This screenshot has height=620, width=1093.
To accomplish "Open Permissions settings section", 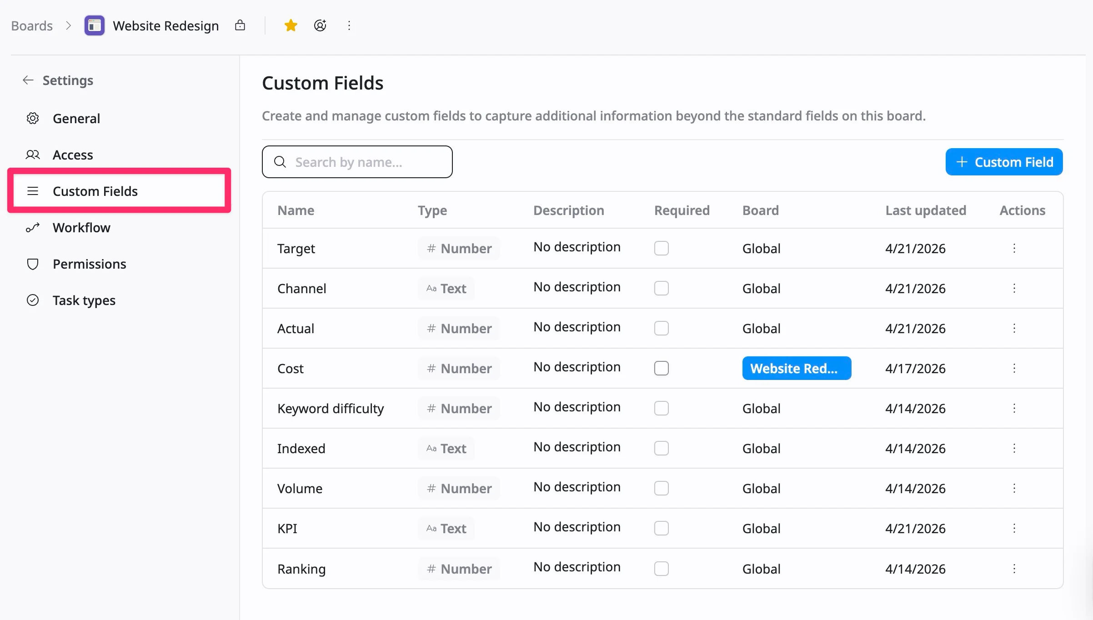I will pos(119,264).
